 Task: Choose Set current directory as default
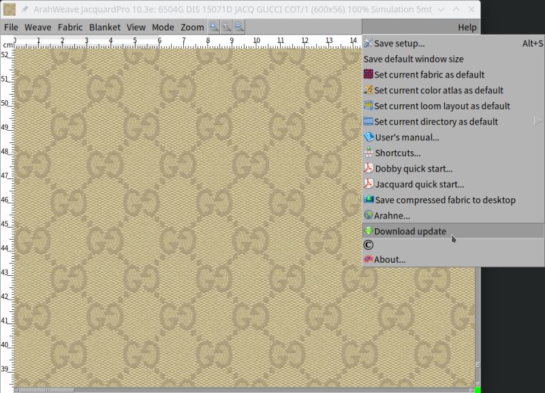[453, 121]
